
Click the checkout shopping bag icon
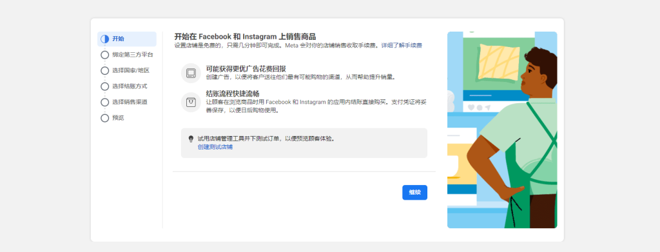pyautogui.click(x=191, y=102)
